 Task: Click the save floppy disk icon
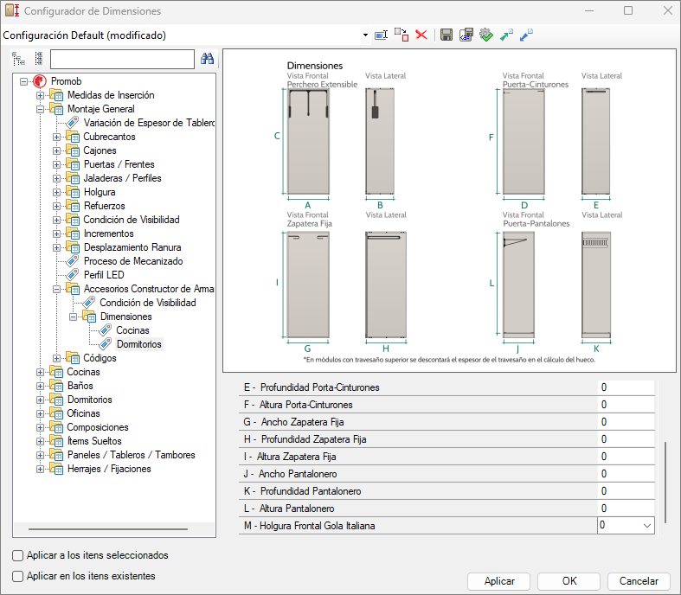click(x=446, y=35)
